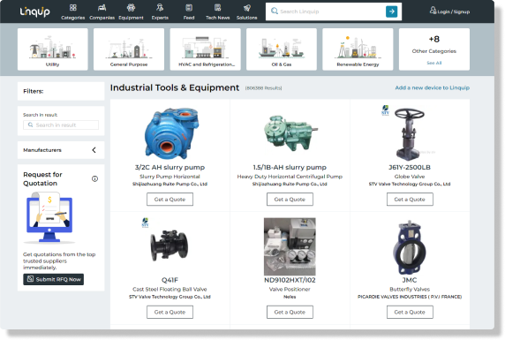
Task: Open the 1.5/1B-AH slurry pump title
Action: [x=290, y=167]
